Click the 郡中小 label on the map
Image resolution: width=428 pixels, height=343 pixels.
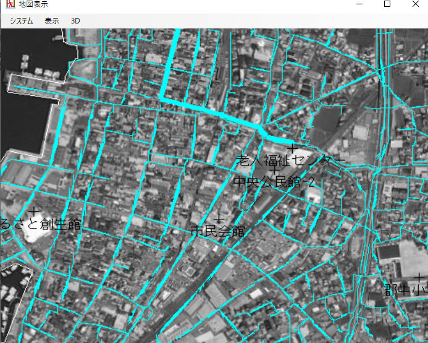tap(405, 289)
